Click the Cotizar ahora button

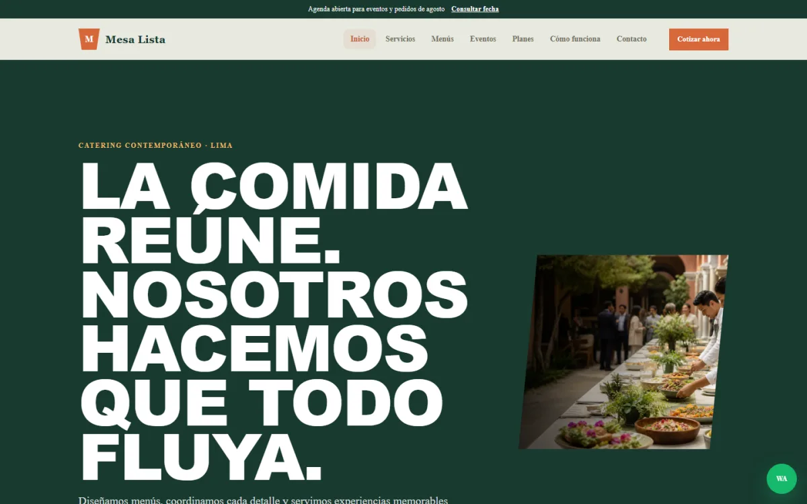pos(699,39)
